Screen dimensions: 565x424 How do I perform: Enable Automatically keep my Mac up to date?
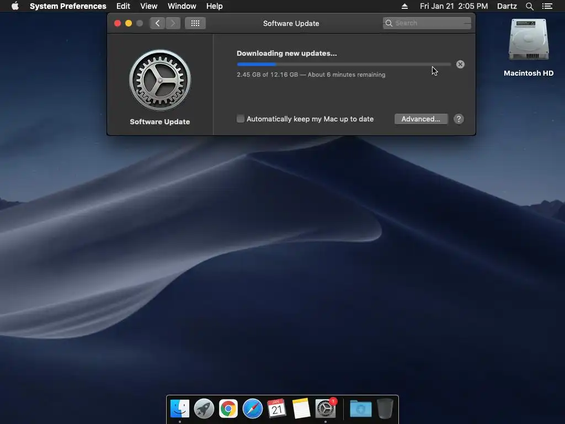click(x=241, y=119)
